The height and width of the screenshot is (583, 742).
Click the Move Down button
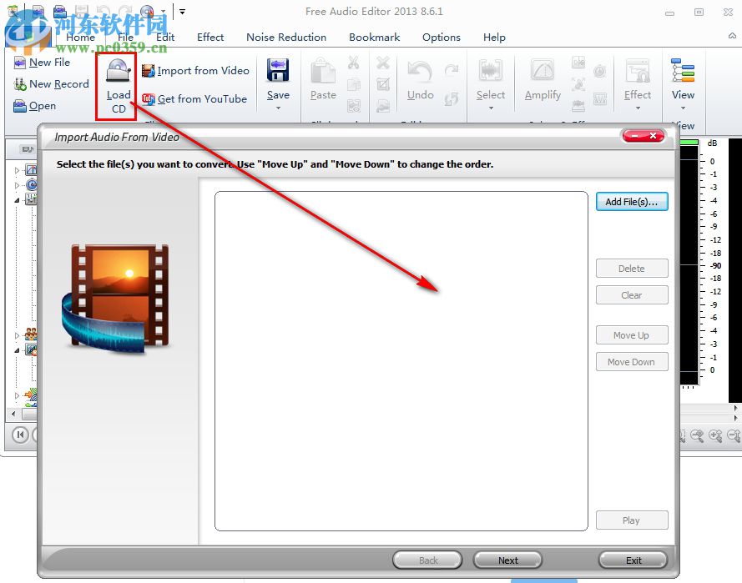[x=632, y=362]
